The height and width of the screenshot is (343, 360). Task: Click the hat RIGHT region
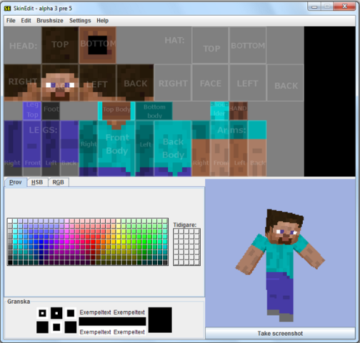173,83
